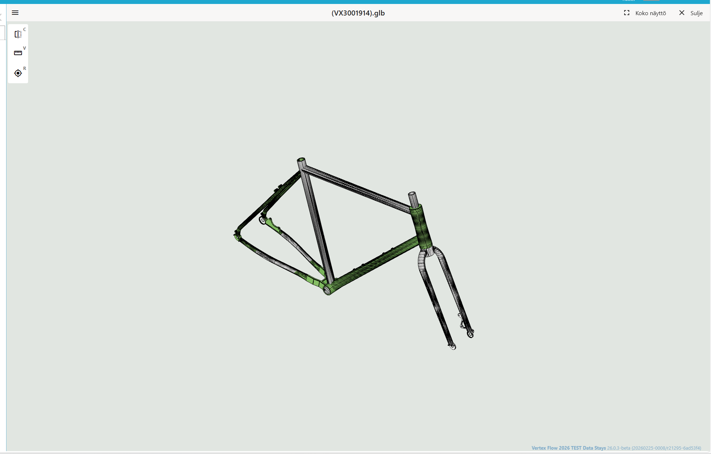Click the seat tube top opening
Image resolution: width=711 pixels, height=454 pixels.
pyautogui.click(x=301, y=160)
